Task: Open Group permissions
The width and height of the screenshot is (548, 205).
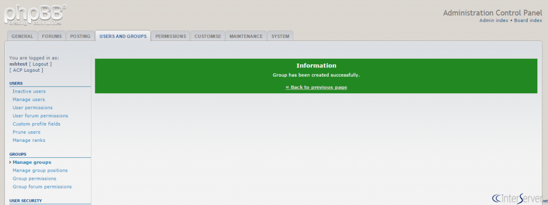Action: [34, 178]
